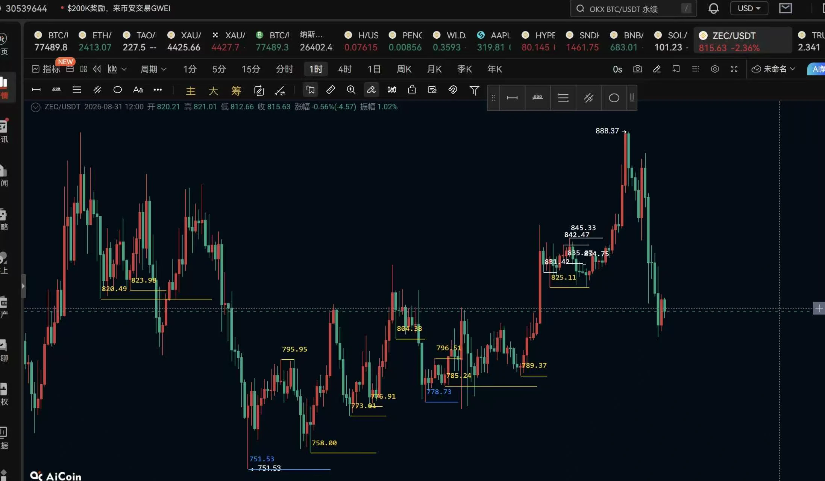Click the pencil edit icon in top toolbar

pyautogui.click(x=657, y=69)
